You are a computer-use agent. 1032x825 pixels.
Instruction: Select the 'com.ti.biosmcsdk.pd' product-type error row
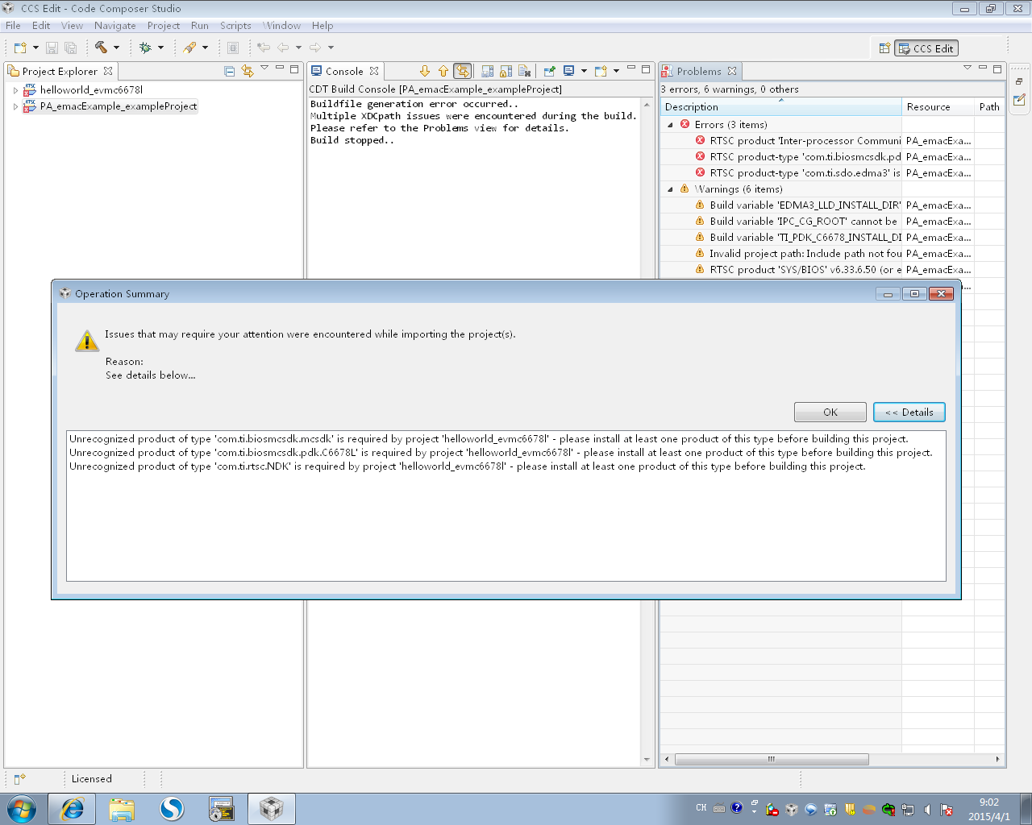tap(833, 157)
